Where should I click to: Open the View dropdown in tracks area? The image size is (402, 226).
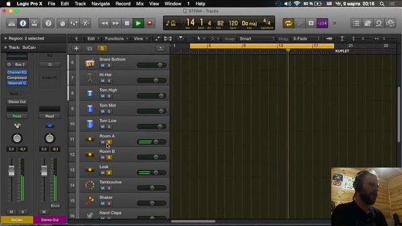point(141,39)
